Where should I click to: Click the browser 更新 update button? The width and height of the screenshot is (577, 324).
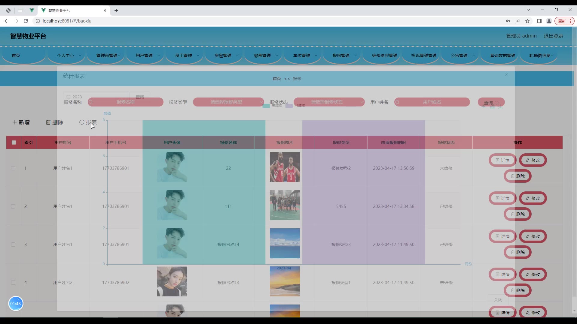click(564, 21)
